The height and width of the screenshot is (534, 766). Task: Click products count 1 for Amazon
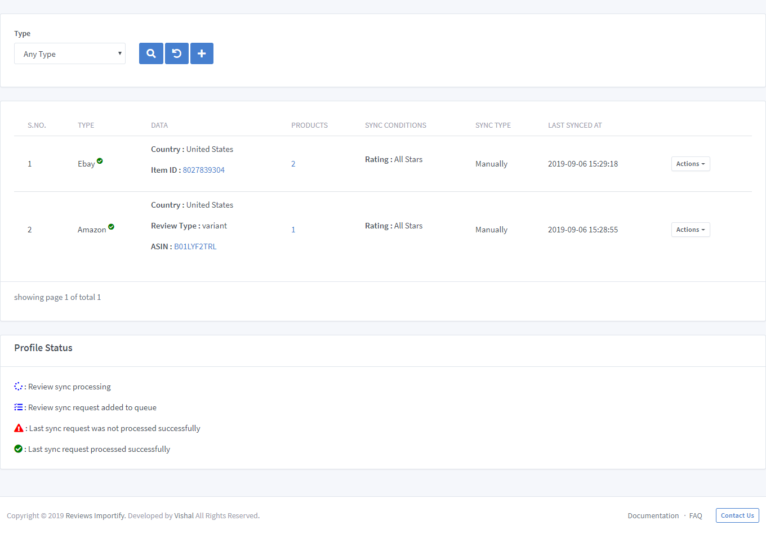click(x=293, y=230)
